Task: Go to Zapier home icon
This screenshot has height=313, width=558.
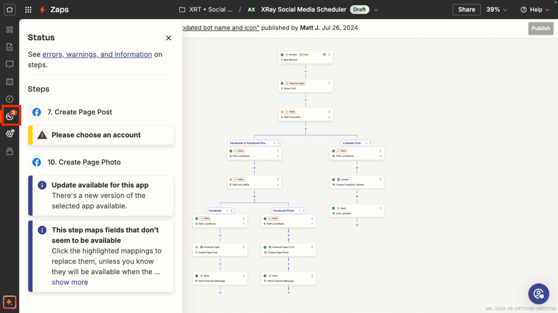Action: tap(9, 9)
